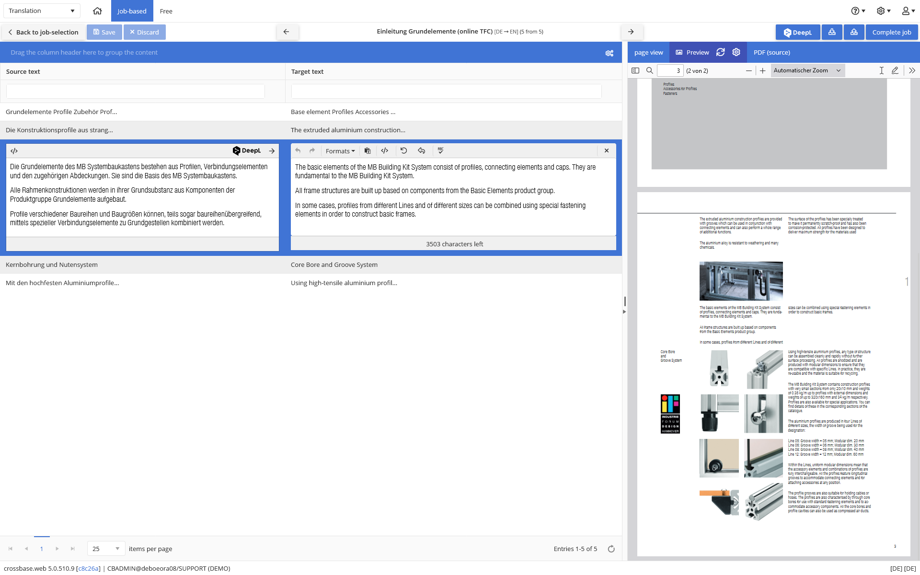Open the c8c26a build link
This screenshot has width=920, height=575.
coord(88,568)
